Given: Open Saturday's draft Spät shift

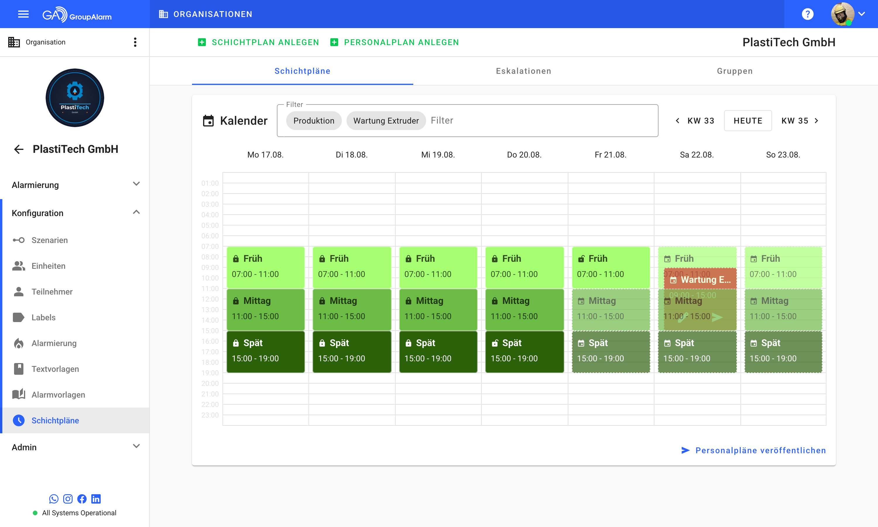Looking at the screenshot, I should point(697,352).
